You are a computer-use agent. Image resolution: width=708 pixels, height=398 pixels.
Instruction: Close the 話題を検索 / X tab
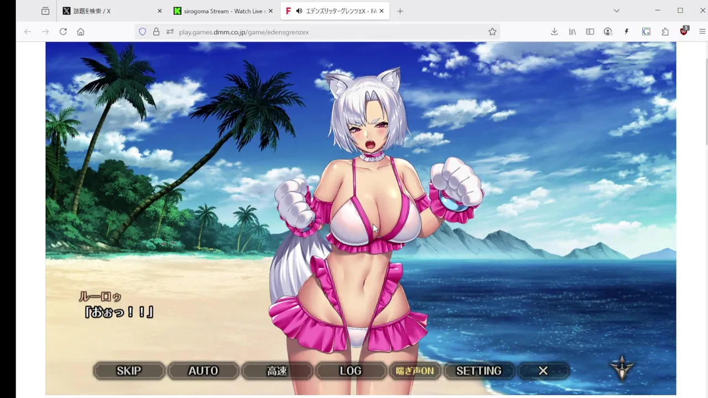tap(160, 11)
